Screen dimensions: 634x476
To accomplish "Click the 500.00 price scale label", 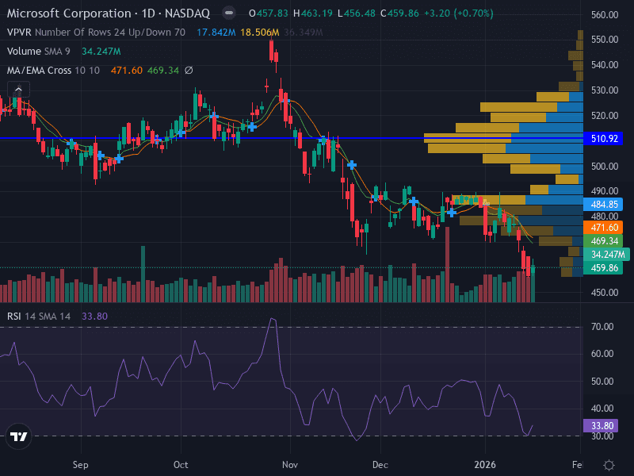I will pyautogui.click(x=605, y=167).
